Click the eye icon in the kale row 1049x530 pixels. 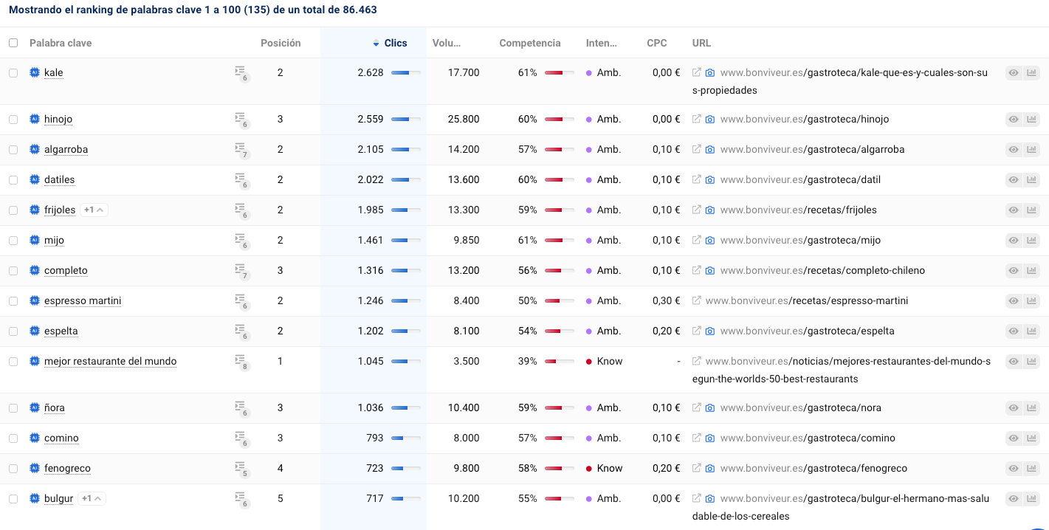coord(1014,72)
